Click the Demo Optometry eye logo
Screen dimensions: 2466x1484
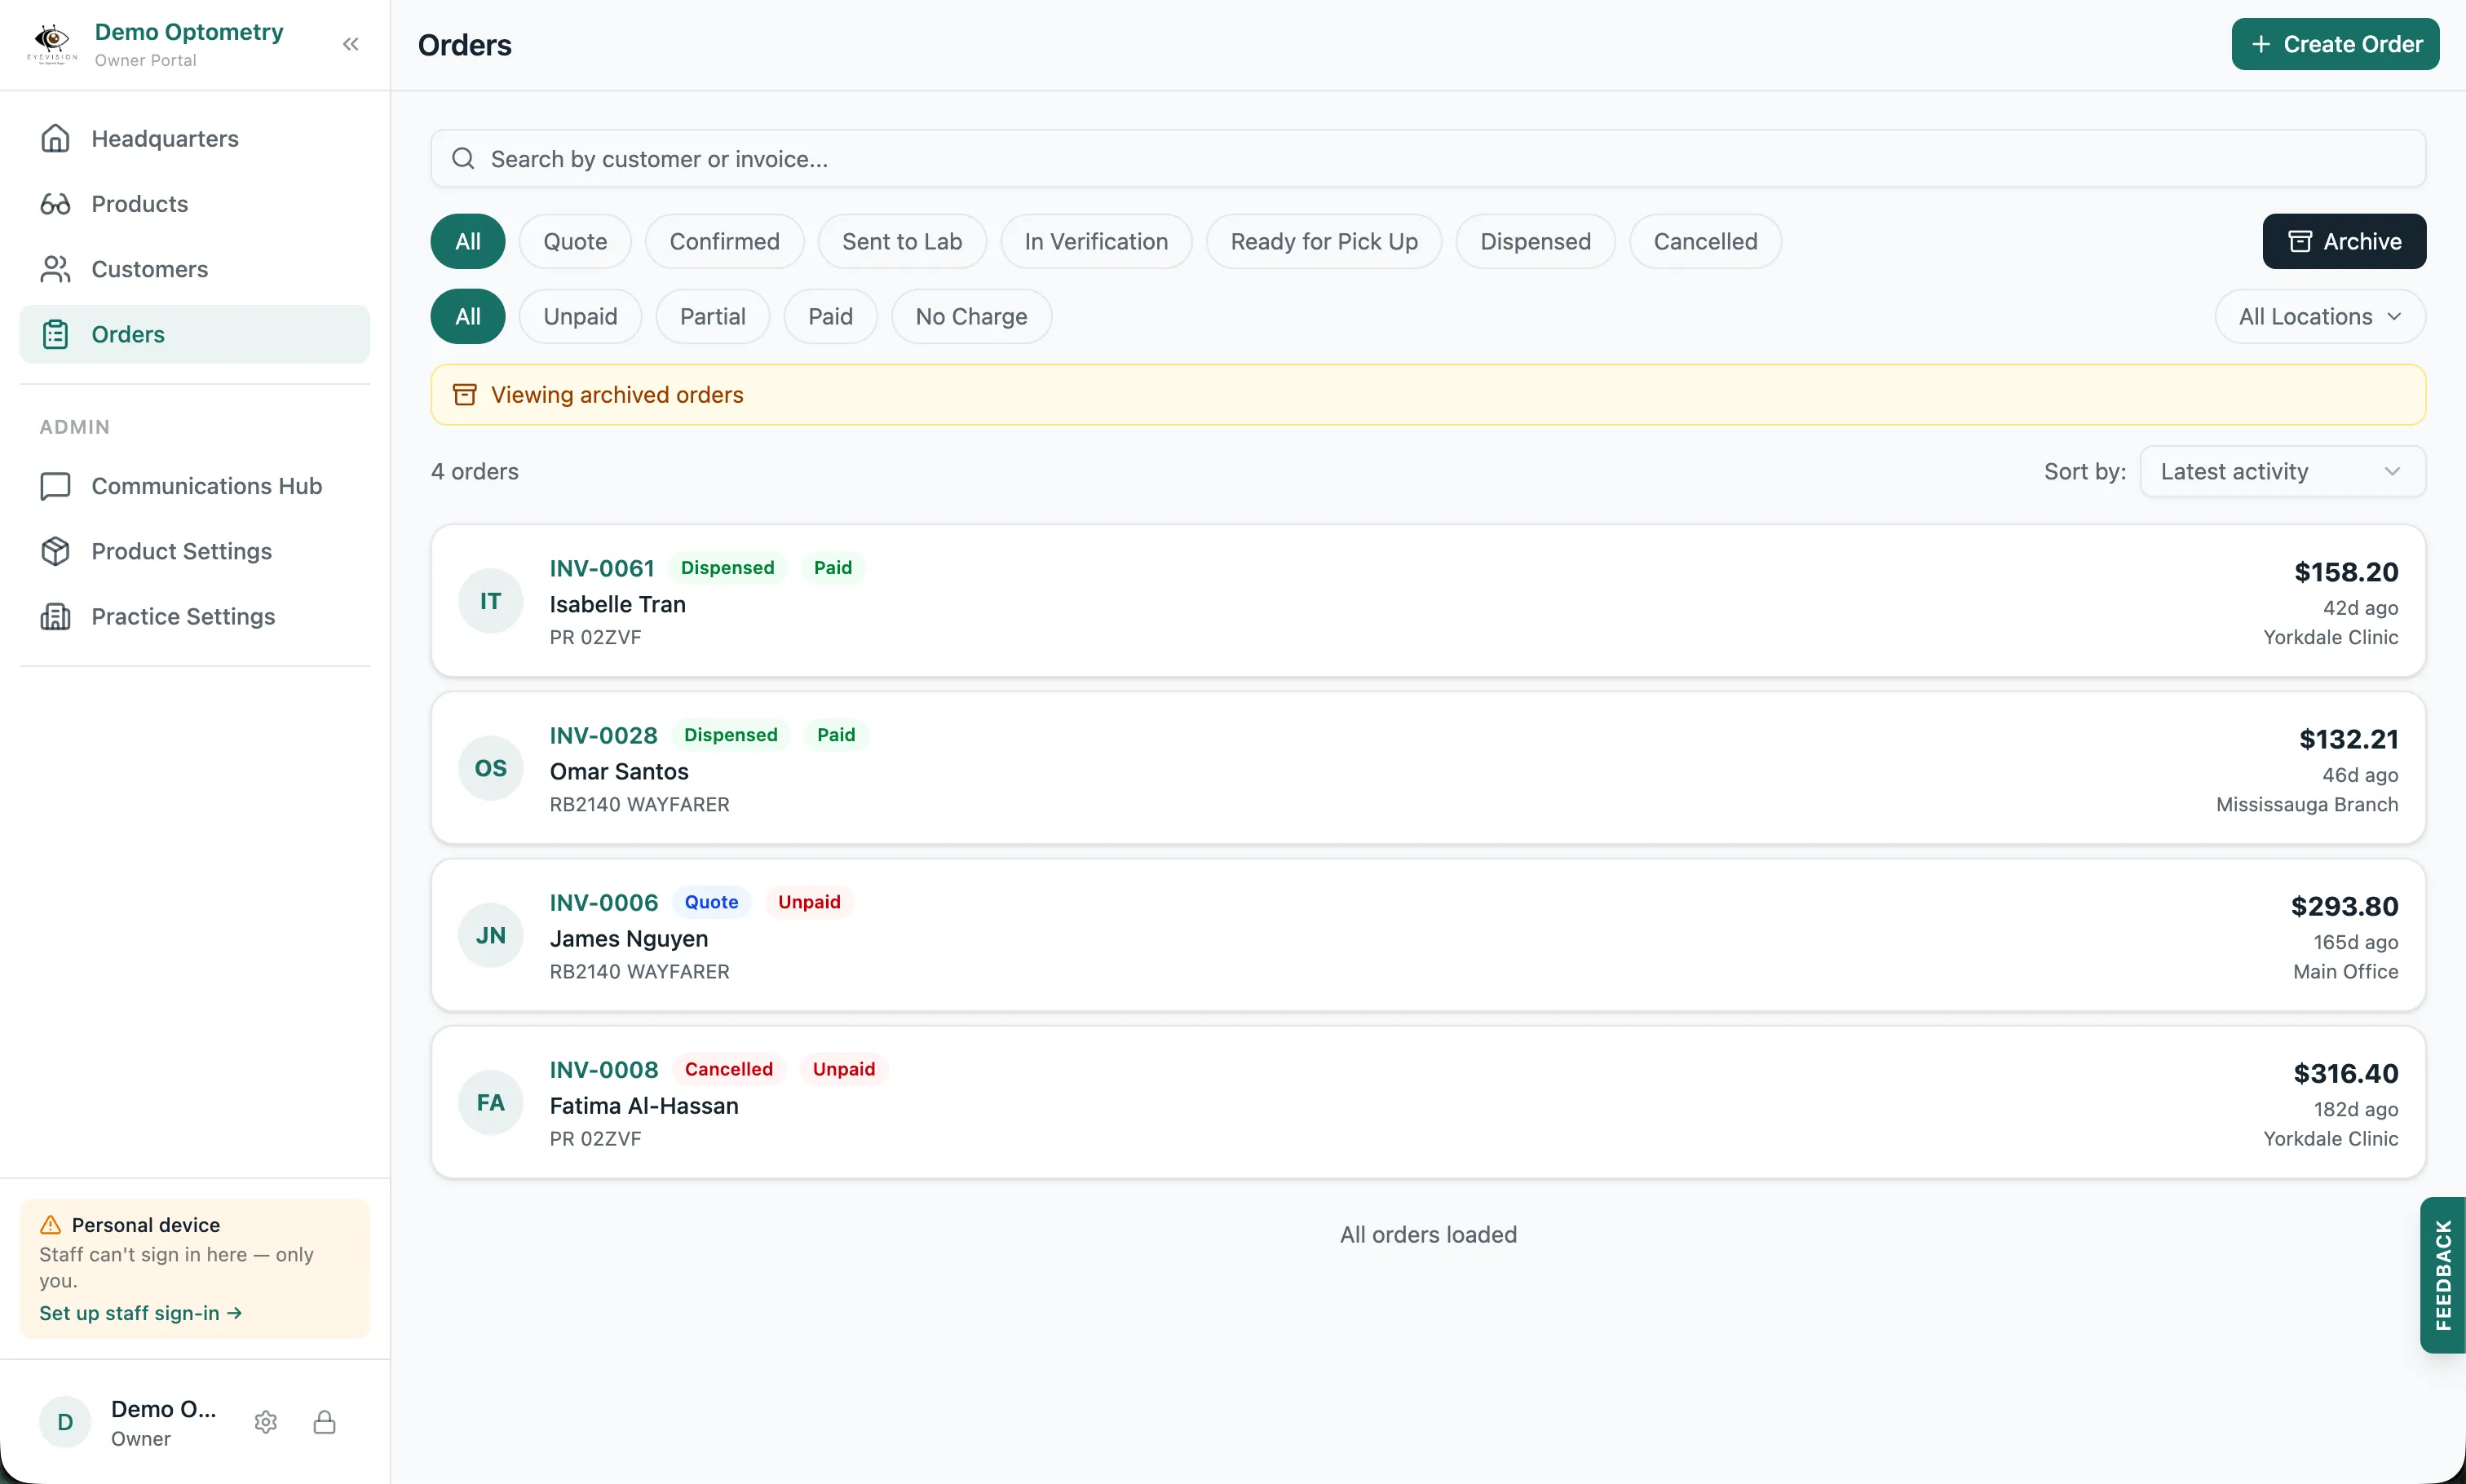pyautogui.click(x=52, y=44)
